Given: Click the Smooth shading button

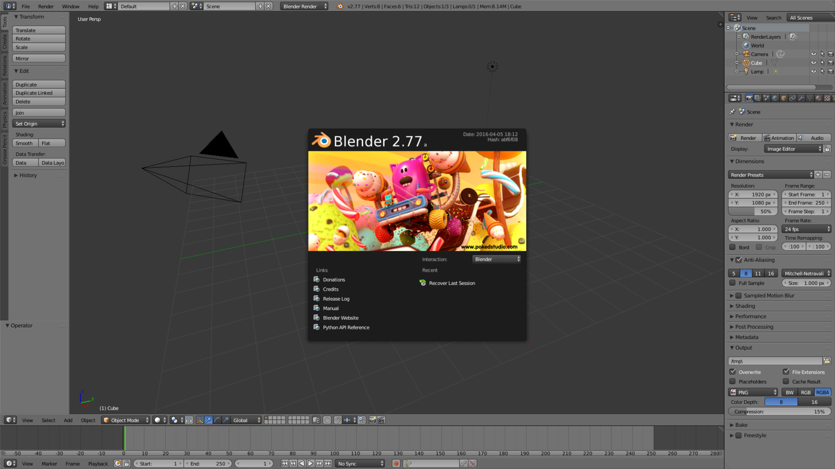Looking at the screenshot, I should pos(25,143).
